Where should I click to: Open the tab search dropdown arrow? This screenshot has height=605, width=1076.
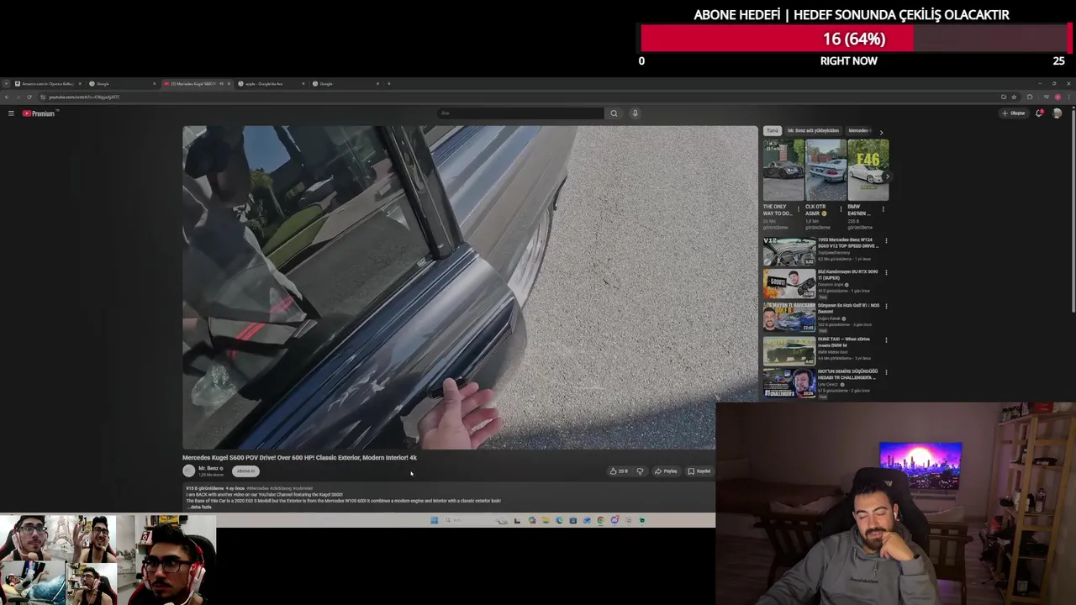tap(6, 83)
